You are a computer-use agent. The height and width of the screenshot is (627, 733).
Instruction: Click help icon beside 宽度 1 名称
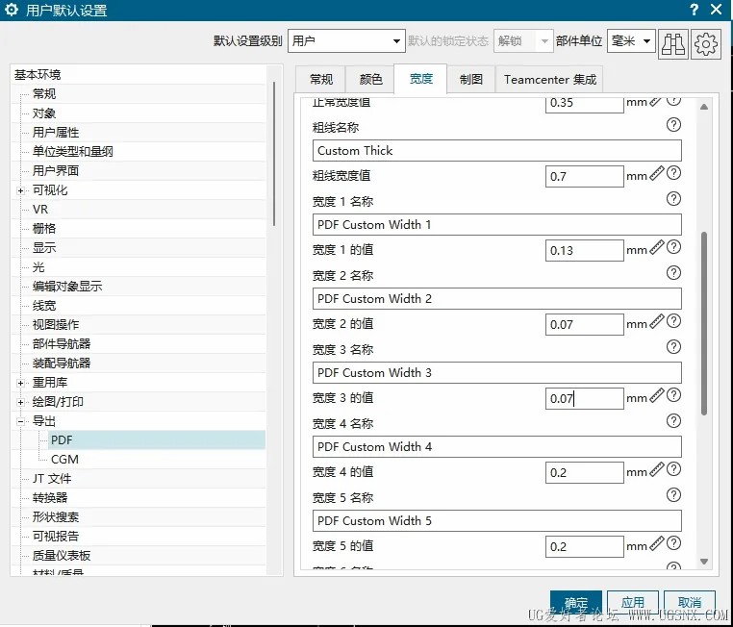coord(673,199)
